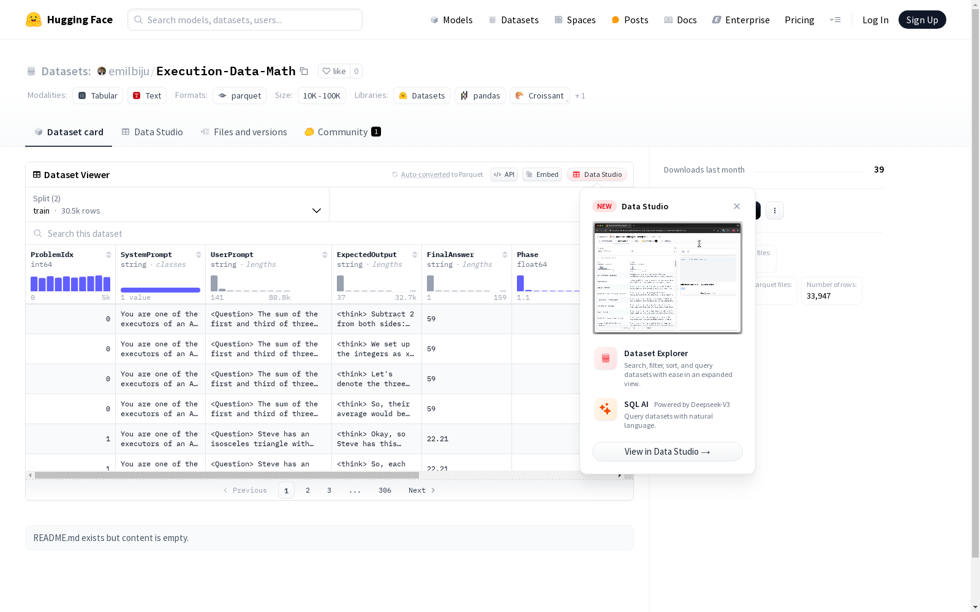This screenshot has height=612, width=980.
Task: Select the 10K - 100K size tag
Action: 322,95
